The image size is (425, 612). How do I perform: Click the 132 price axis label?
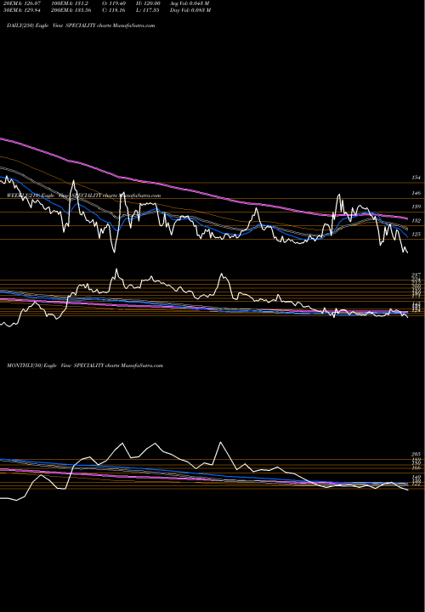click(x=416, y=221)
